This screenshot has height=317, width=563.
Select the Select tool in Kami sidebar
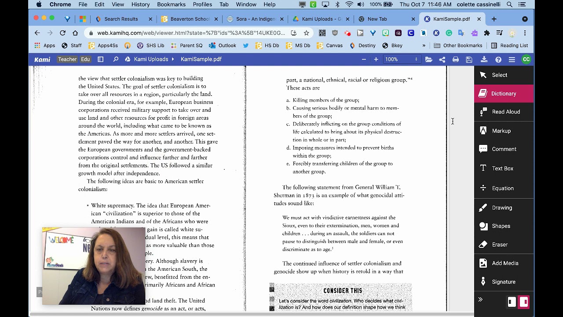click(x=504, y=75)
